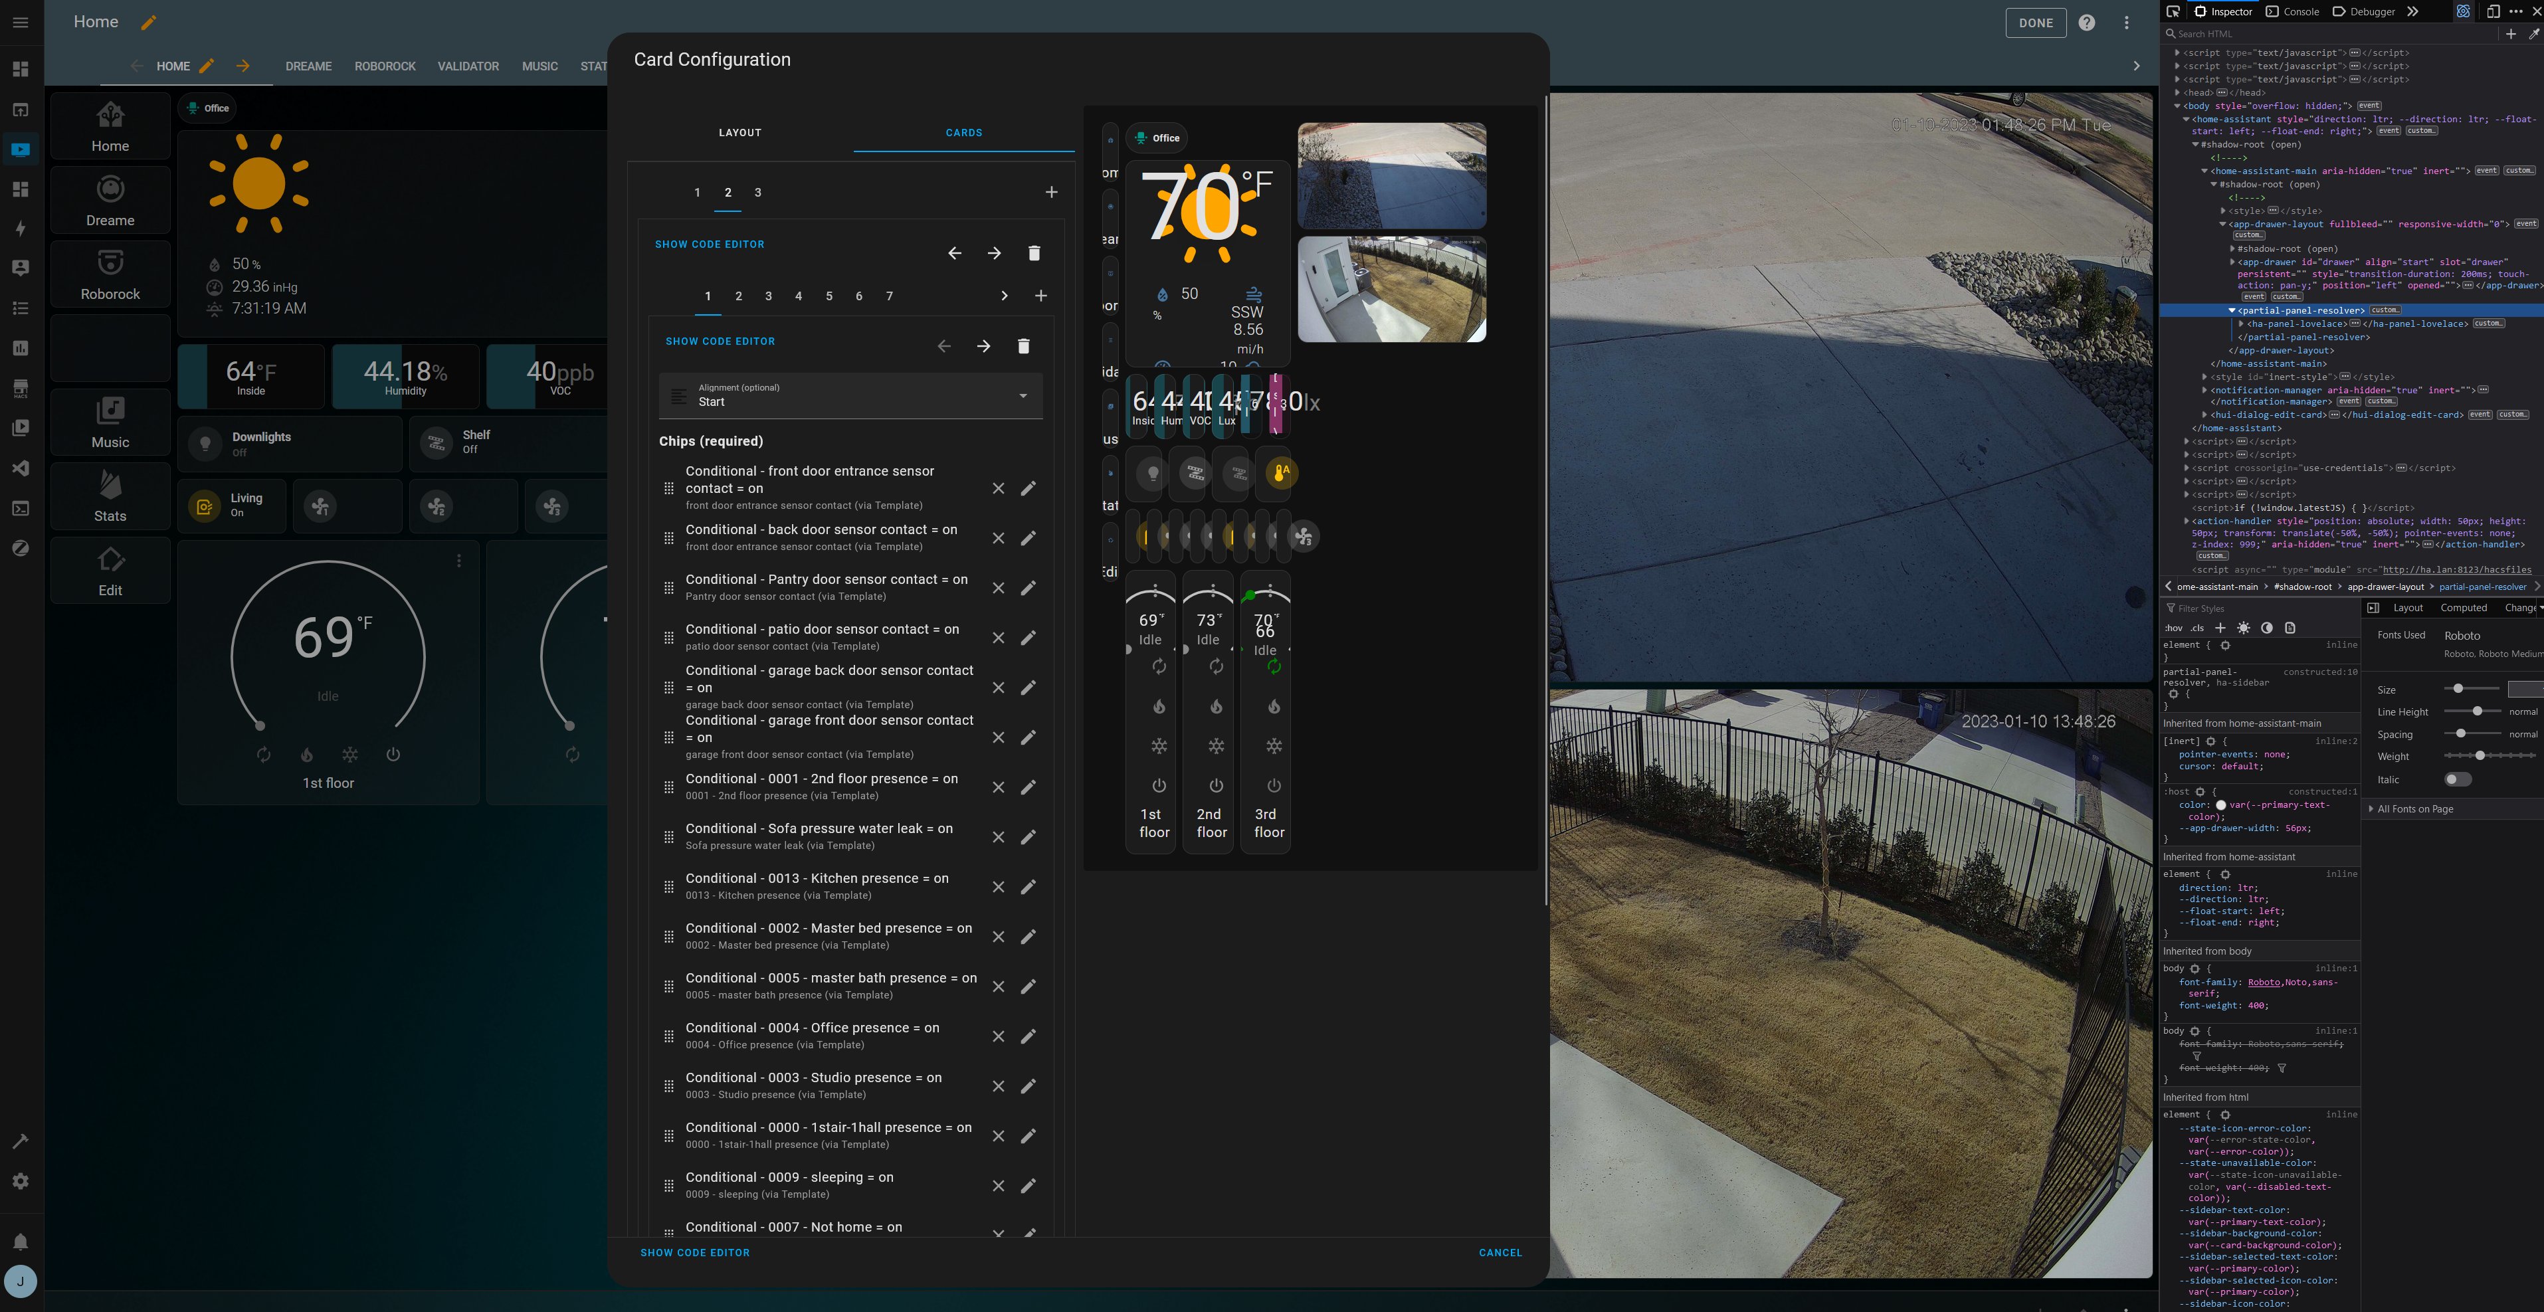Click CANCEL in Card Configuration dialog
Viewport: 2544px width, 1312px height.
(1500, 1252)
